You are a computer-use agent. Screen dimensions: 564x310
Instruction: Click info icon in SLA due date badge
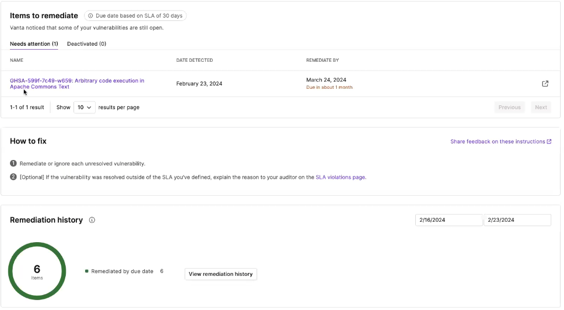coord(91,16)
